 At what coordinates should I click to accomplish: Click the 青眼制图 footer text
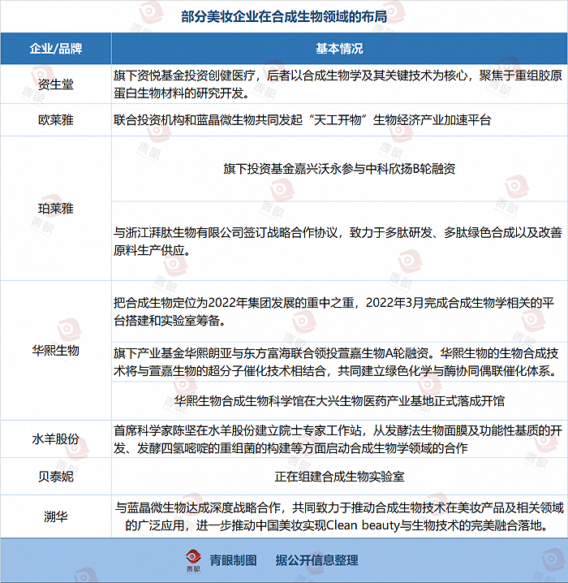click(x=233, y=560)
